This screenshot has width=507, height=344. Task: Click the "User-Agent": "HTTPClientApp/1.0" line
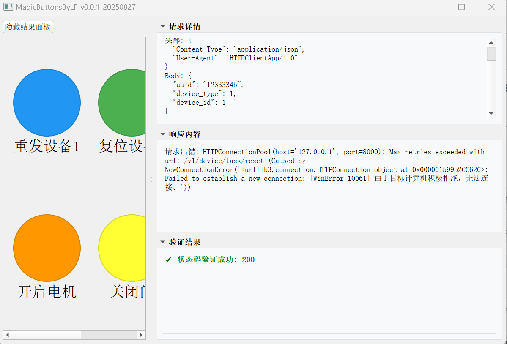click(x=235, y=58)
